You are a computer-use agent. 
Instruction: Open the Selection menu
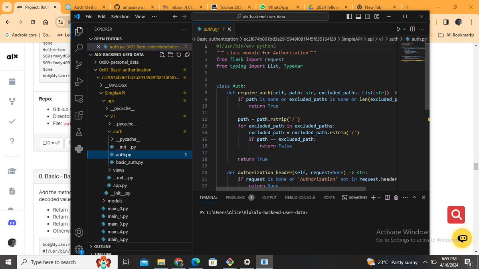pos(120,17)
